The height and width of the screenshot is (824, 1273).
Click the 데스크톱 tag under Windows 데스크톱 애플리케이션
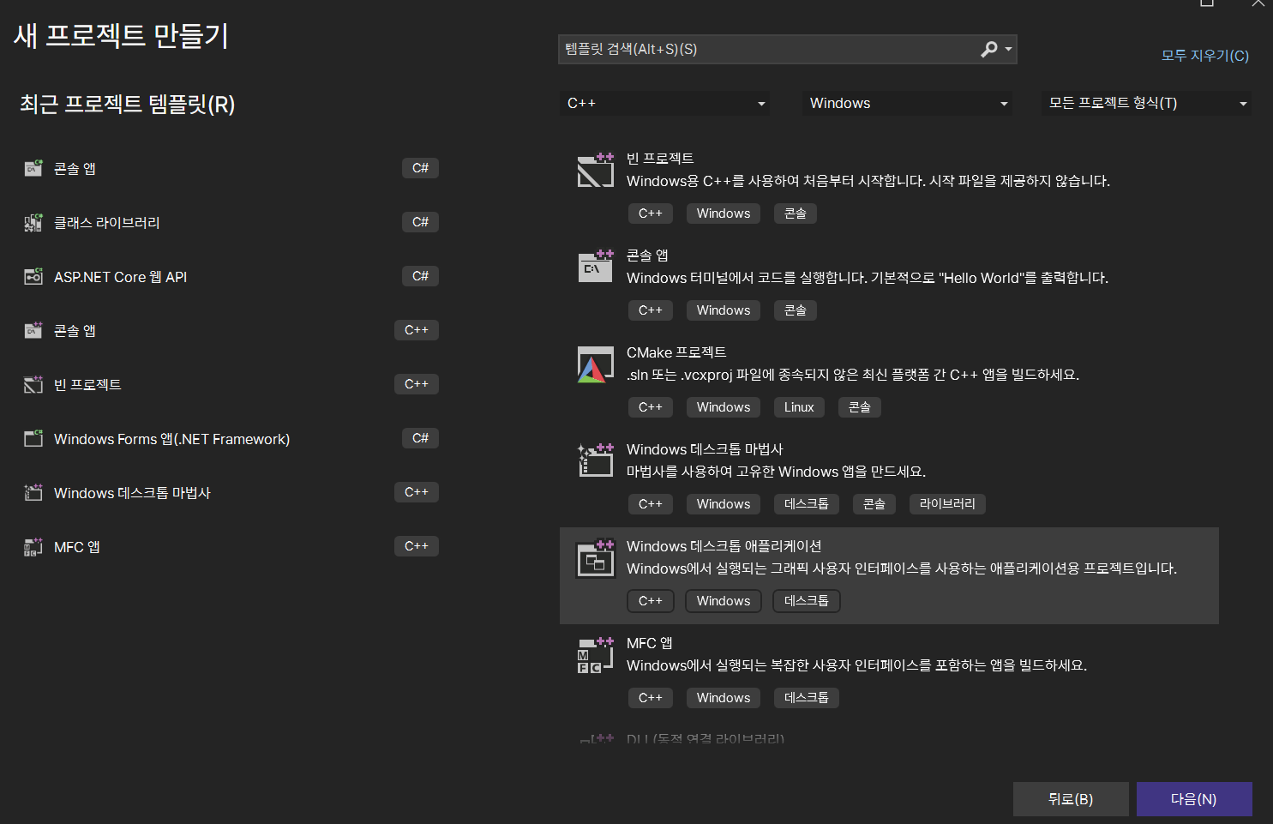tap(807, 601)
